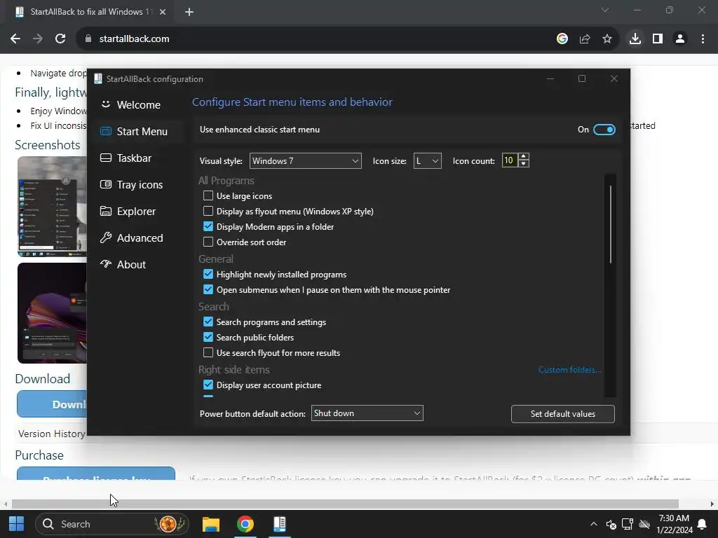This screenshot has height=538, width=718.
Task: Click the browser horizontal scrollbar
Action: click(345, 504)
